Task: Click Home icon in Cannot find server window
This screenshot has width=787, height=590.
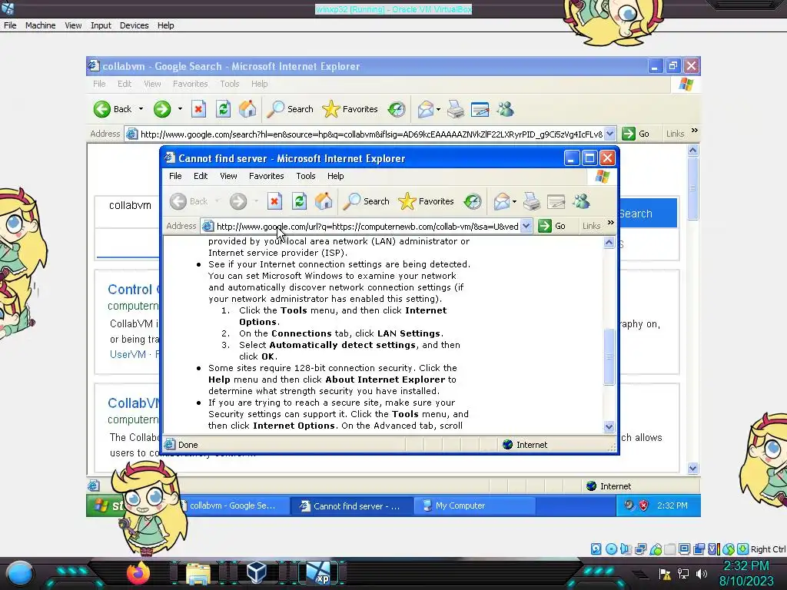Action: tap(324, 202)
